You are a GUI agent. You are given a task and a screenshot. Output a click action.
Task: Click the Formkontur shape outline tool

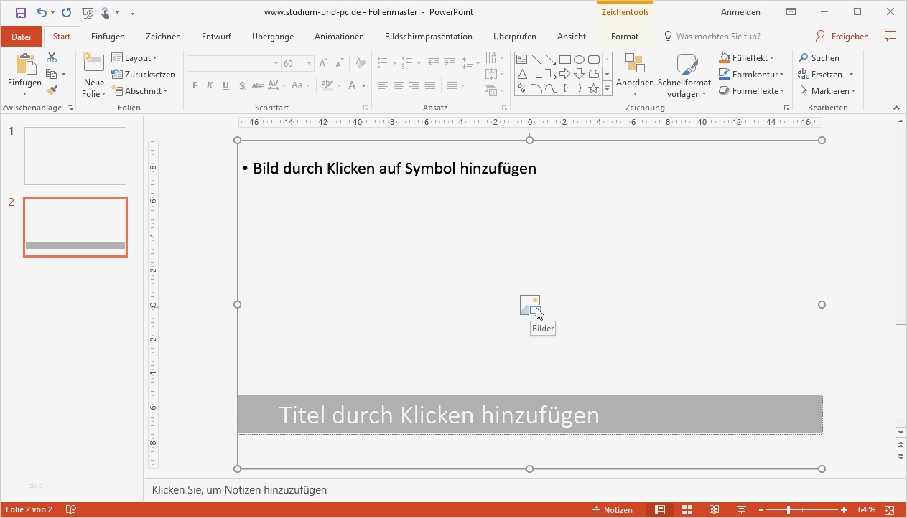pos(751,74)
